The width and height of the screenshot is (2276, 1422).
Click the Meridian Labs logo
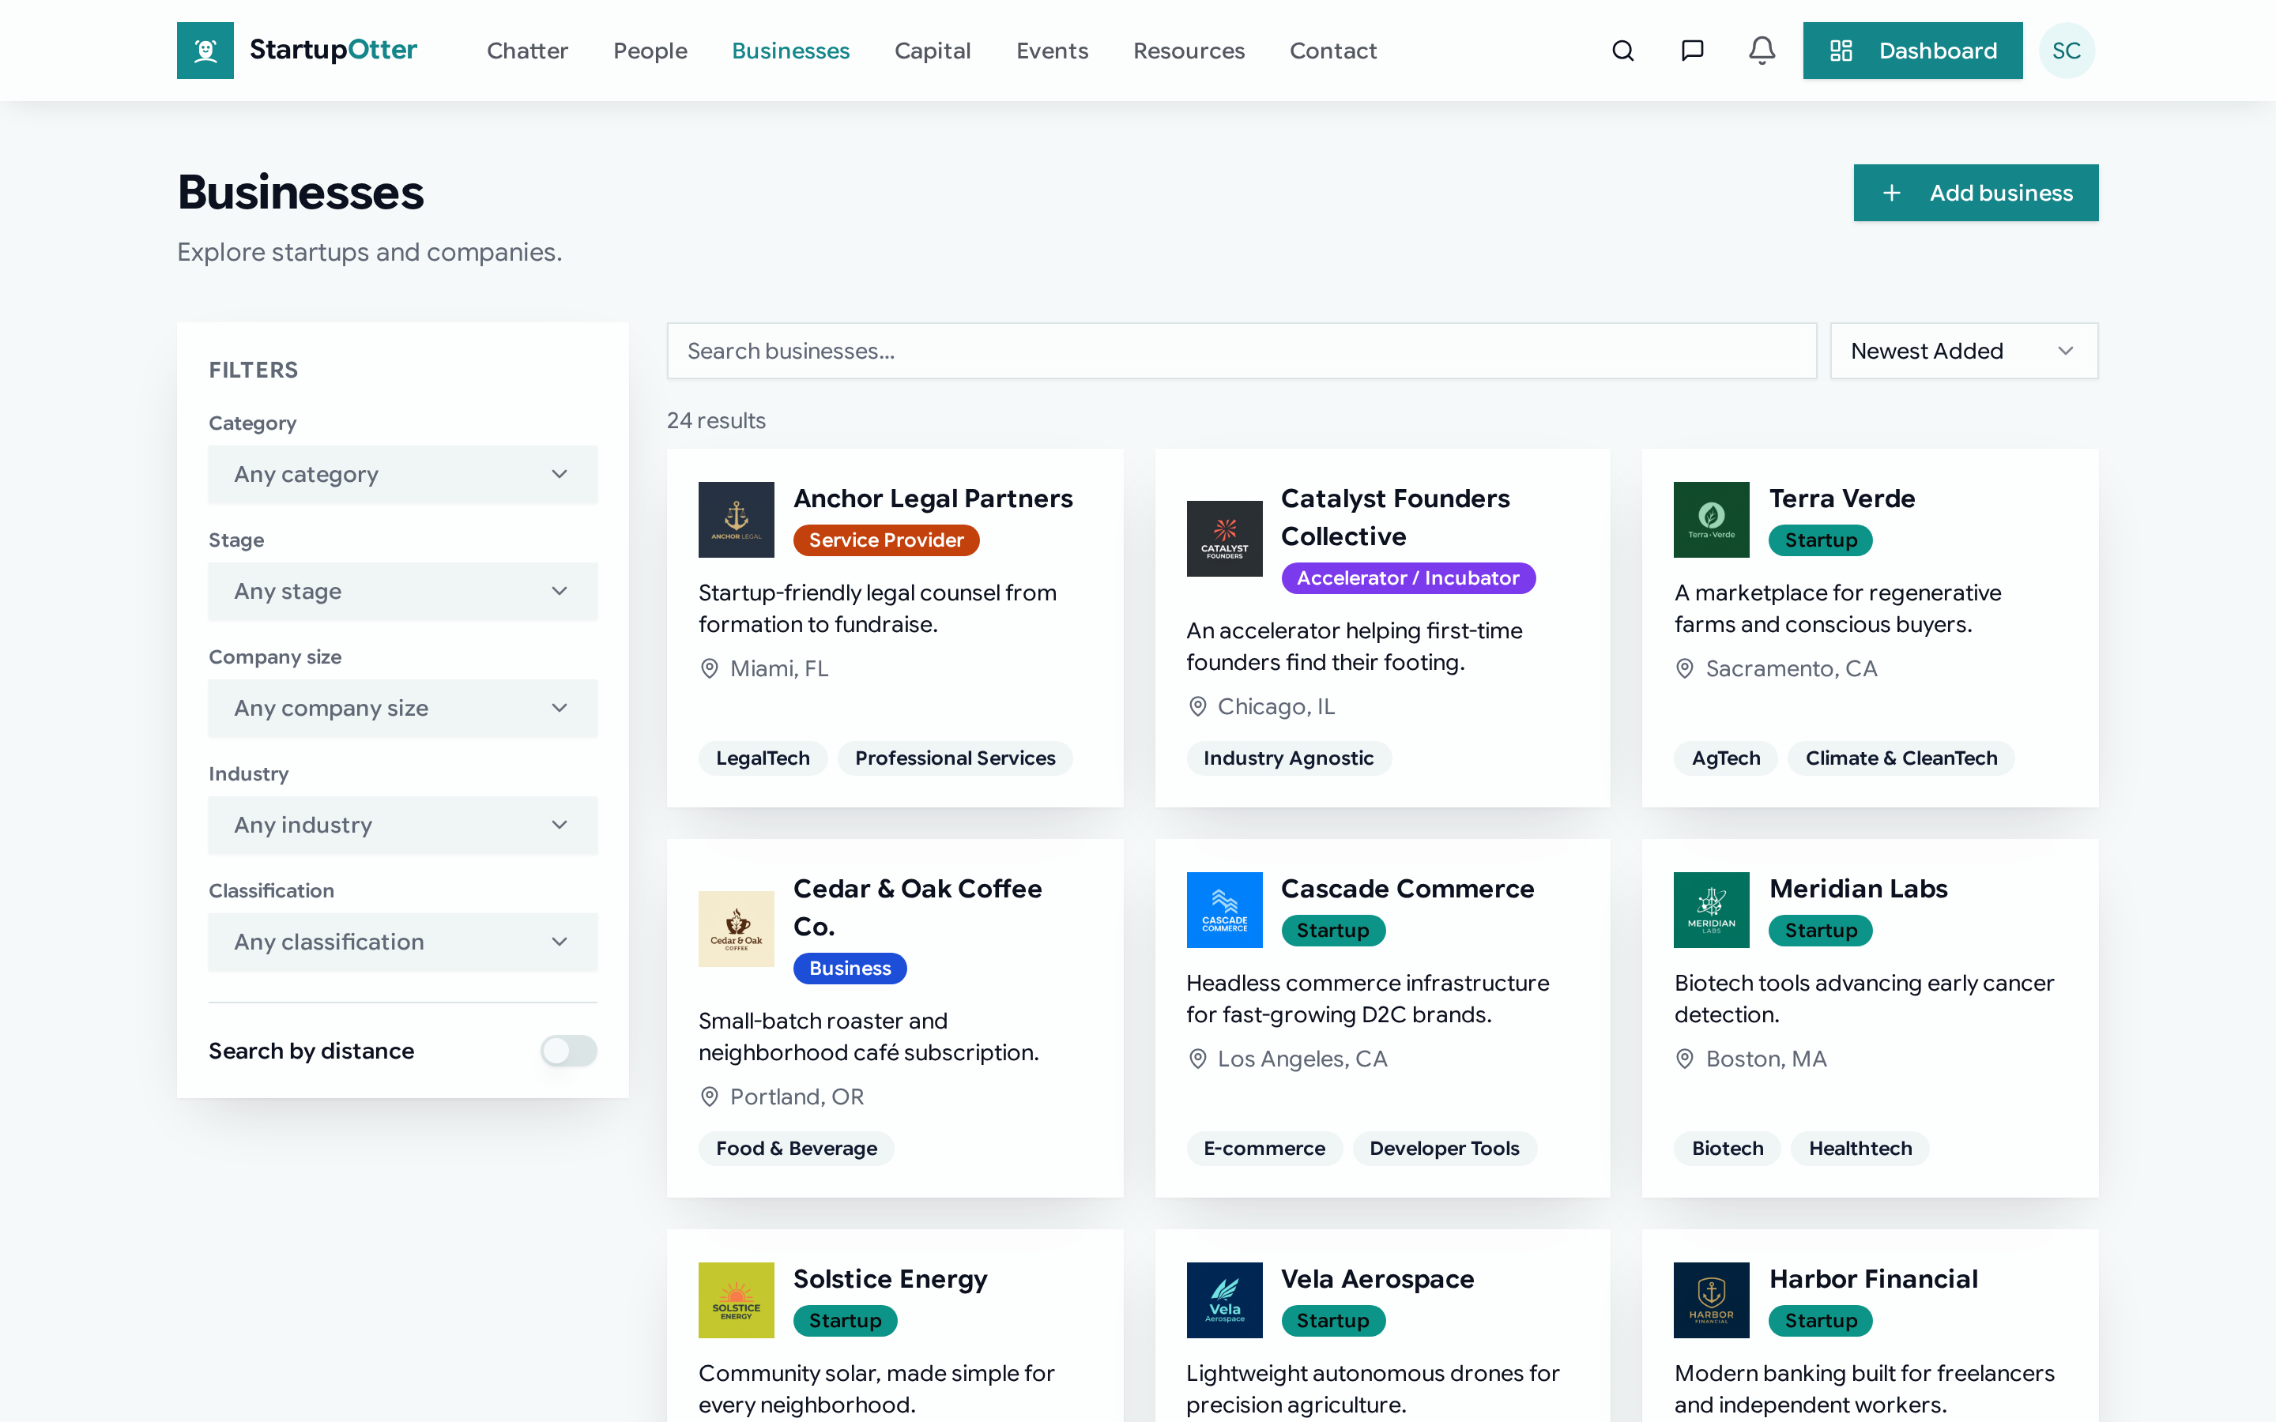tap(1712, 910)
